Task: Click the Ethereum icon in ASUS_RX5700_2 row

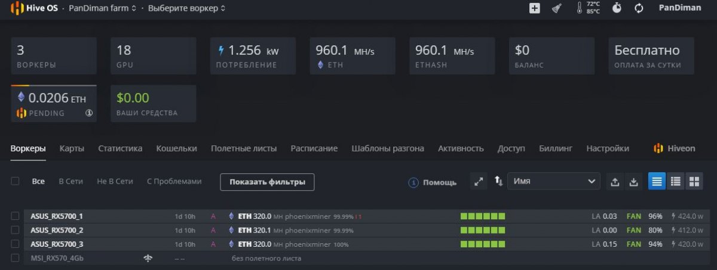Action: click(231, 230)
